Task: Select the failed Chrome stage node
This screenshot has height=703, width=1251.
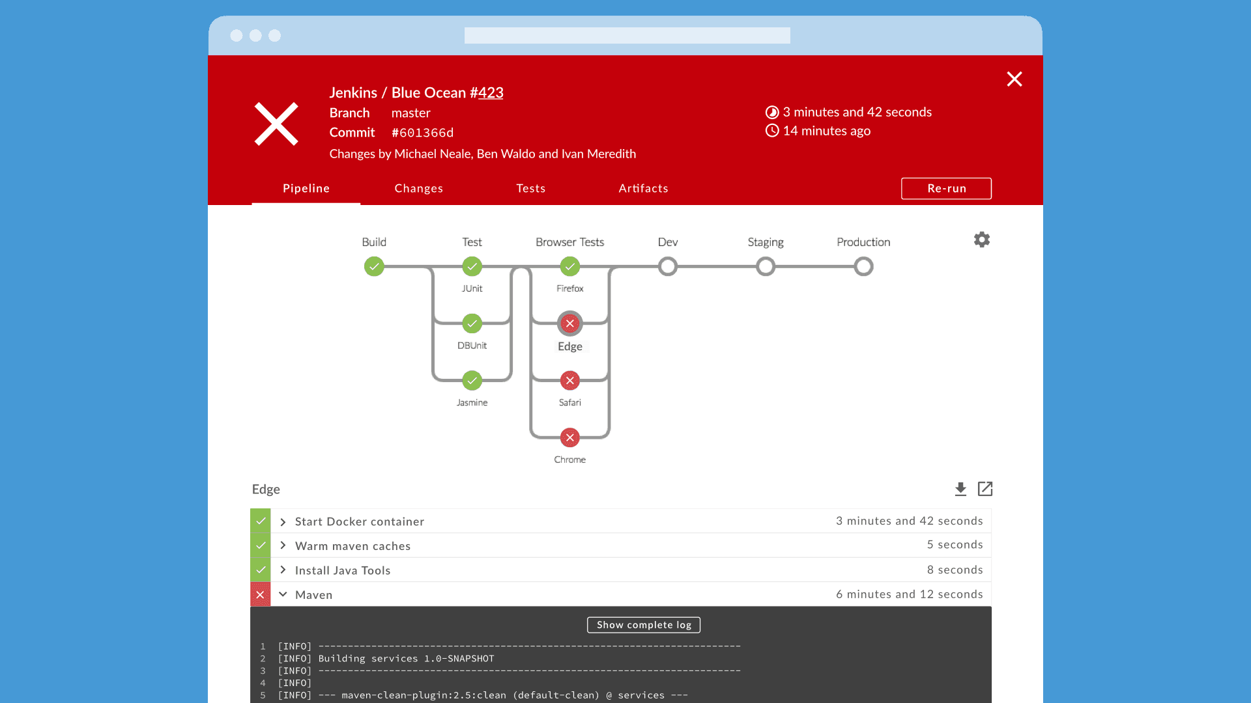Action: [569, 437]
